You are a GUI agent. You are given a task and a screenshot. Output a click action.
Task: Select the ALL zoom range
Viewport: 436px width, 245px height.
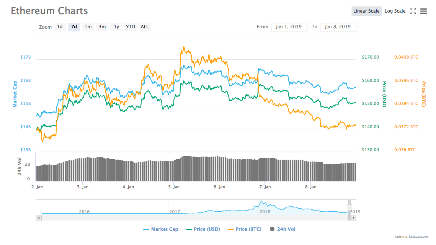[x=144, y=27]
